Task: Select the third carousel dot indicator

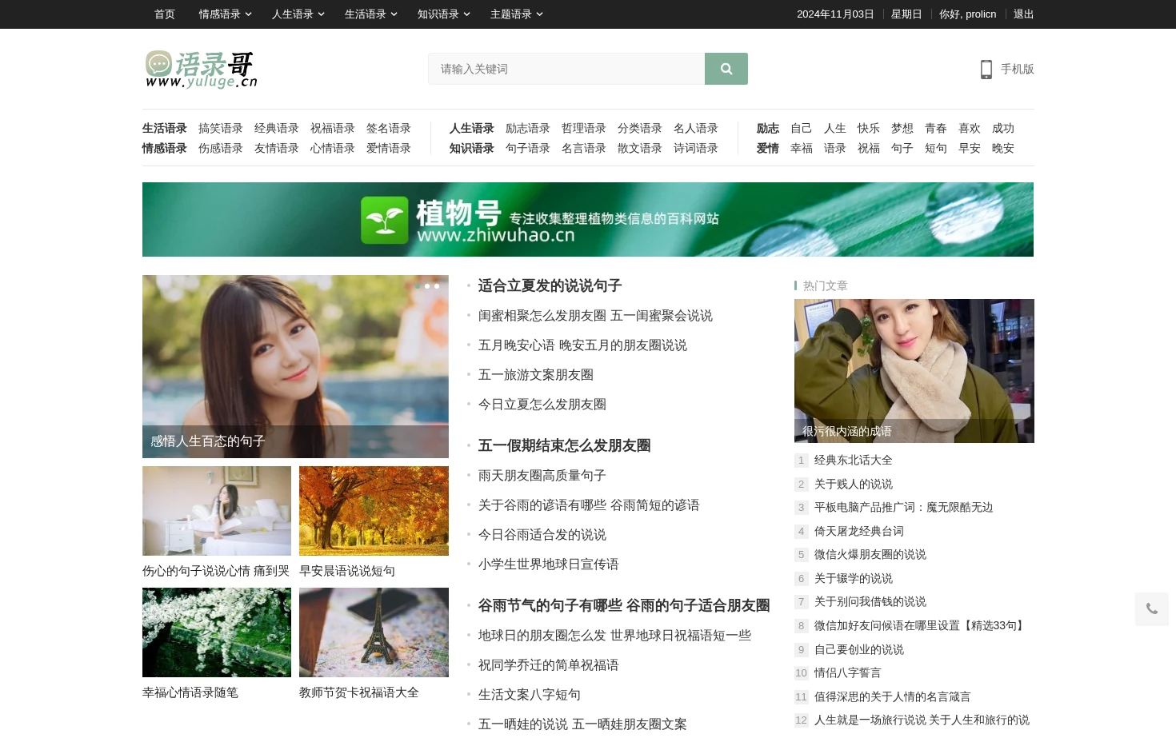Action: [x=437, y=286]
